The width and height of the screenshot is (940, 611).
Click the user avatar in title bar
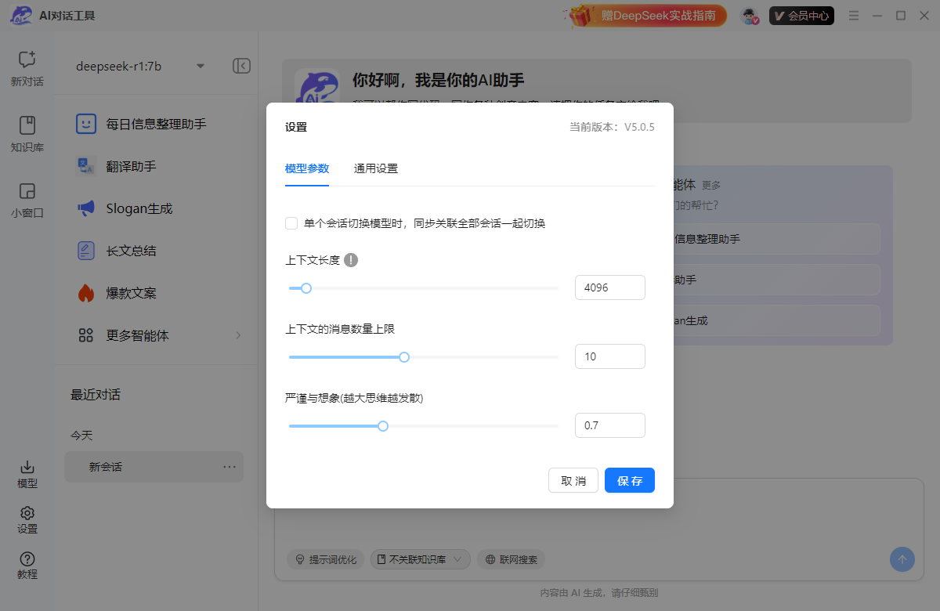pyautogui.click(x=750, y=16)
